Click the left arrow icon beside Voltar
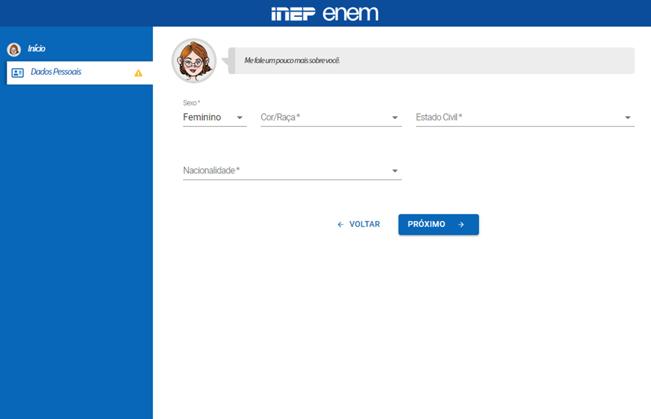Screen dimensions: 651x419 click(x=340, y=225)
